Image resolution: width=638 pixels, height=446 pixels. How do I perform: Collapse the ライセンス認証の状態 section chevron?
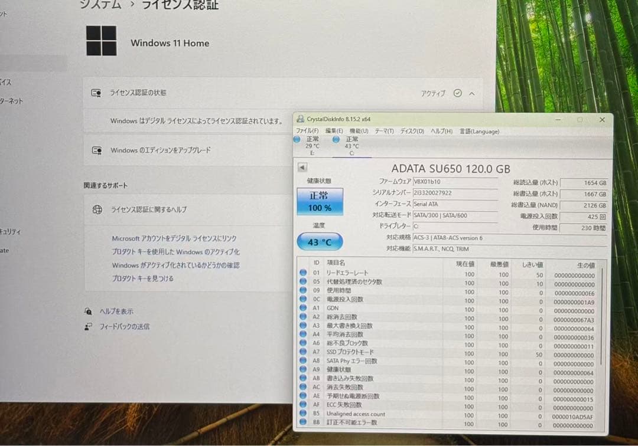pos(471,93)
